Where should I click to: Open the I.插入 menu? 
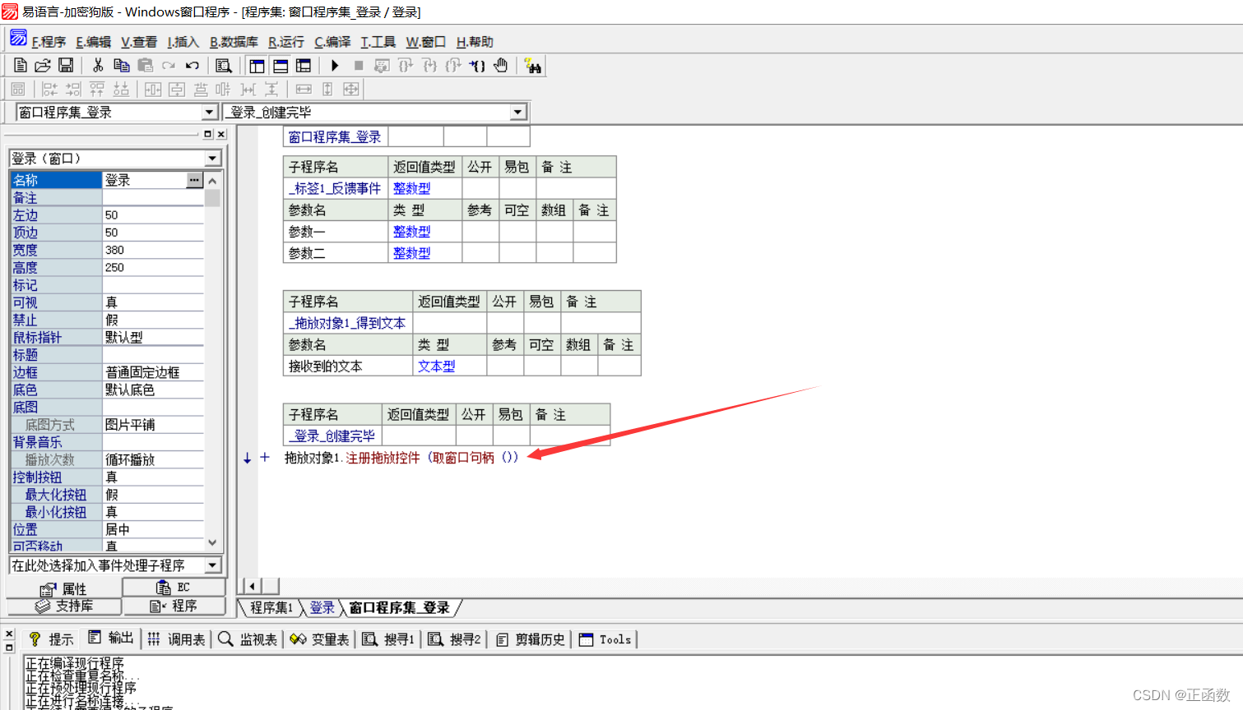point(183,42)
